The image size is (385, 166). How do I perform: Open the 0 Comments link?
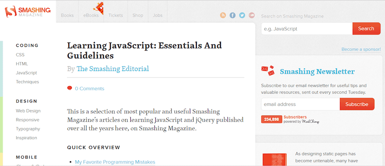tap(90, 88)
